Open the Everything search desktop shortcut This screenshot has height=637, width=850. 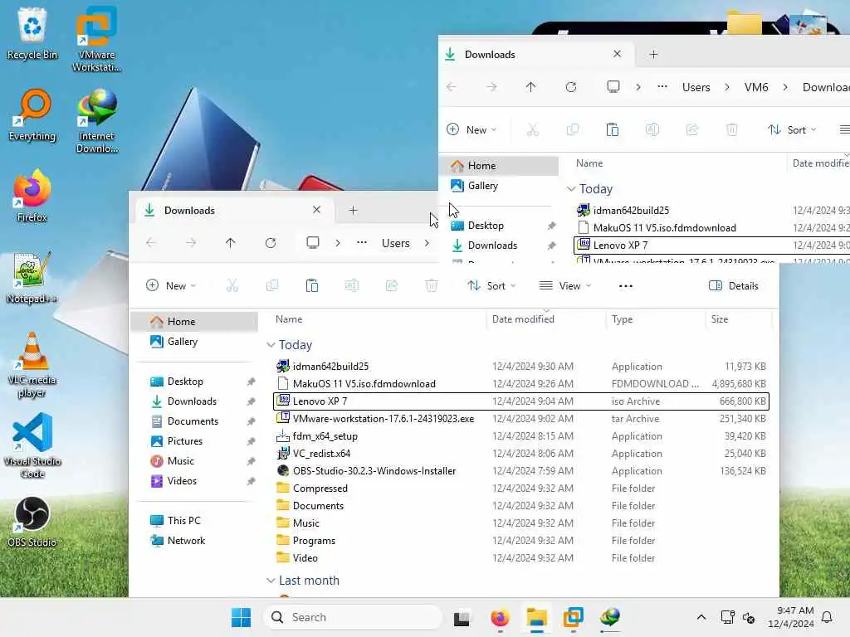[x=32, y=115]
